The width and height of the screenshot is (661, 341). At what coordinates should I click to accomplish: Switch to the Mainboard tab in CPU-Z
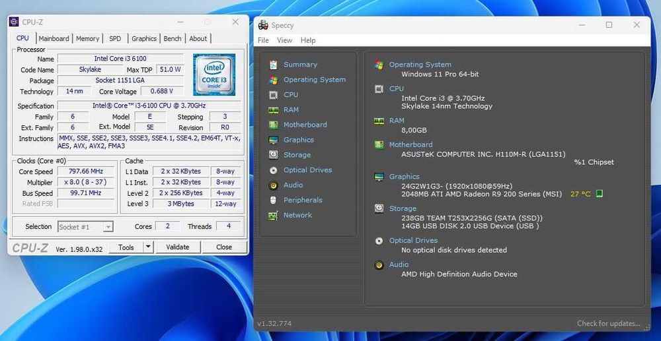point(54,38)
